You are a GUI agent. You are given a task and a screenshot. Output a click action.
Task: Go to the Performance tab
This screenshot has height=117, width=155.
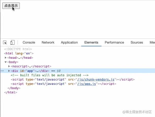(114, 43)
